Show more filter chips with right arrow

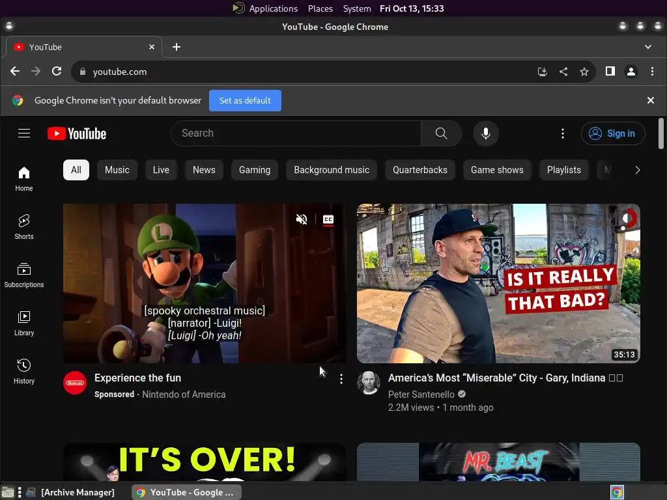pos(637,170)
